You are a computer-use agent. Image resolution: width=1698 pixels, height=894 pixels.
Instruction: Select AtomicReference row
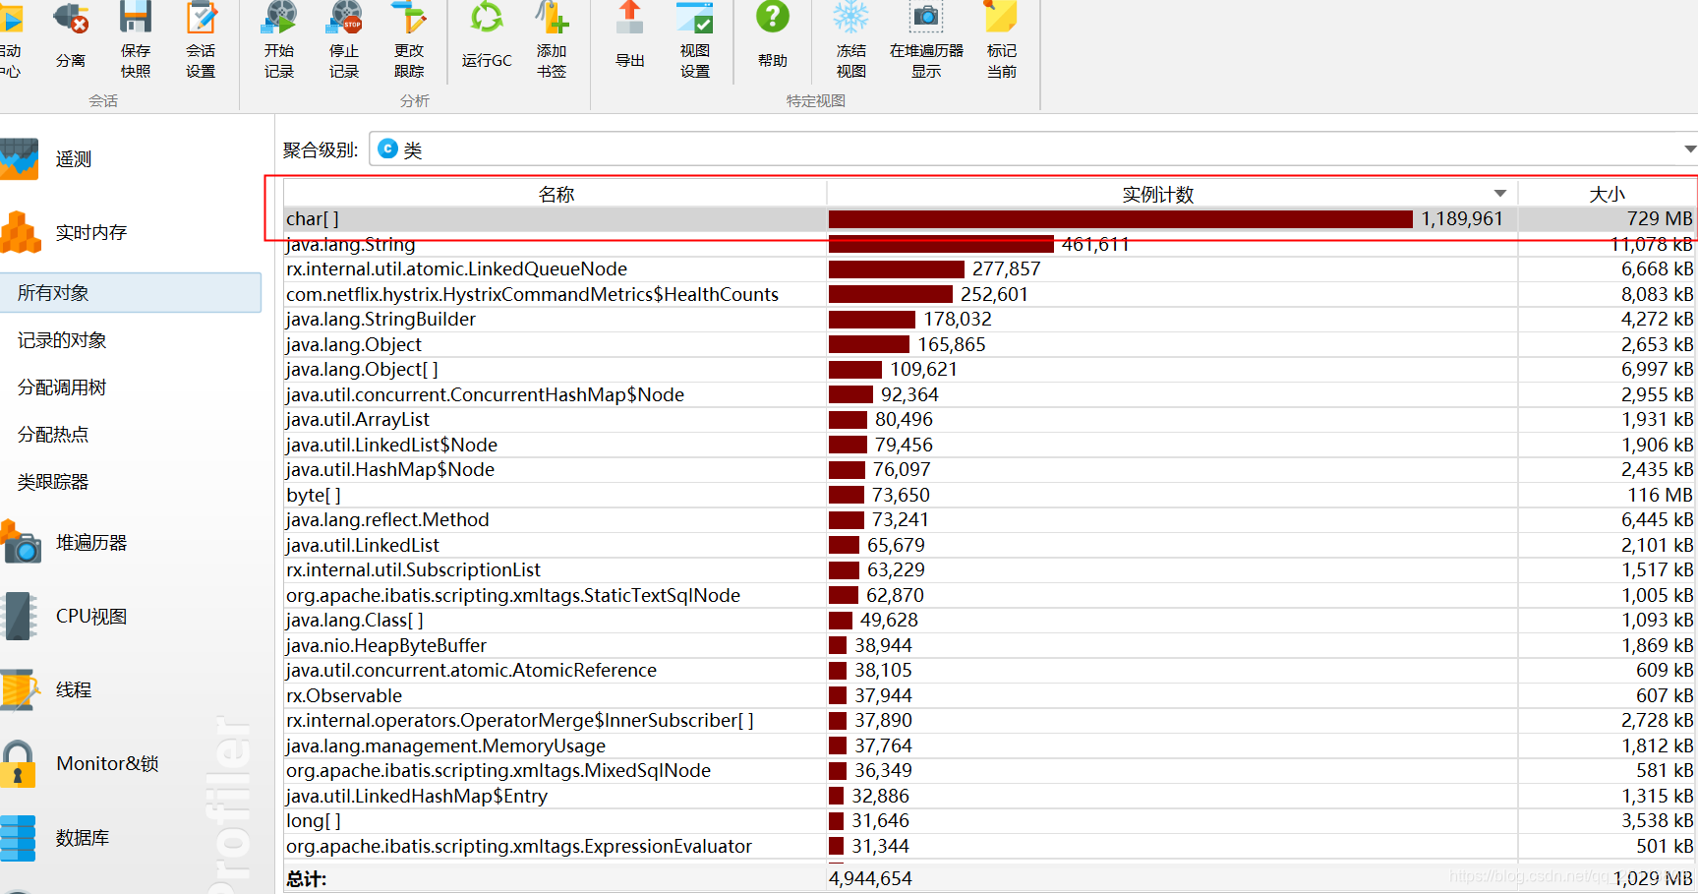tap(991, 670)
